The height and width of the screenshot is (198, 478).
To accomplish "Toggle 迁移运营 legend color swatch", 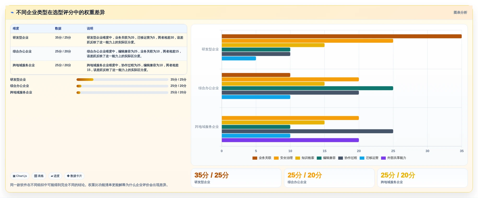I will [362, 158].
